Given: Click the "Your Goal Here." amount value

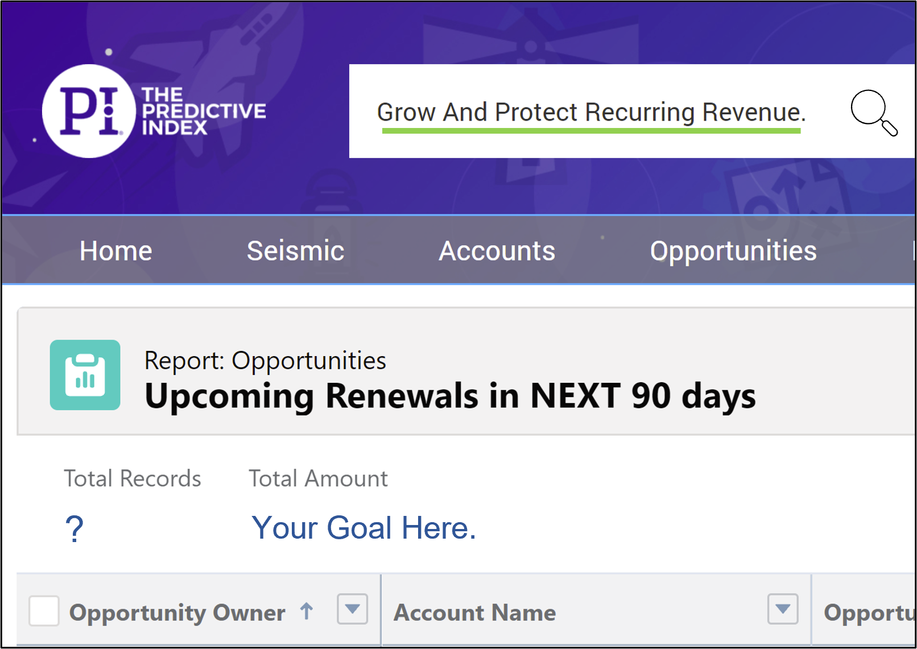Looking at the screenshot, I should coord(364,528).
